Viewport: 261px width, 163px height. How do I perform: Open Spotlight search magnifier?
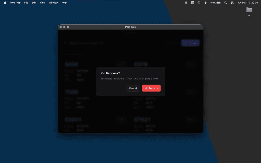pyautogui.click(x=225, y=3)
